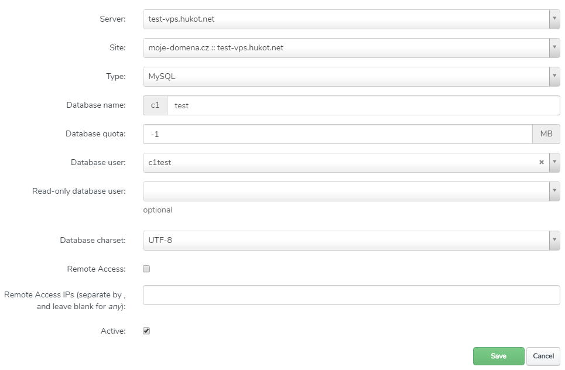Click the Remote Access IPs text field
The image size is (565, 370).
pyautogui.click(x=351, y=295)
